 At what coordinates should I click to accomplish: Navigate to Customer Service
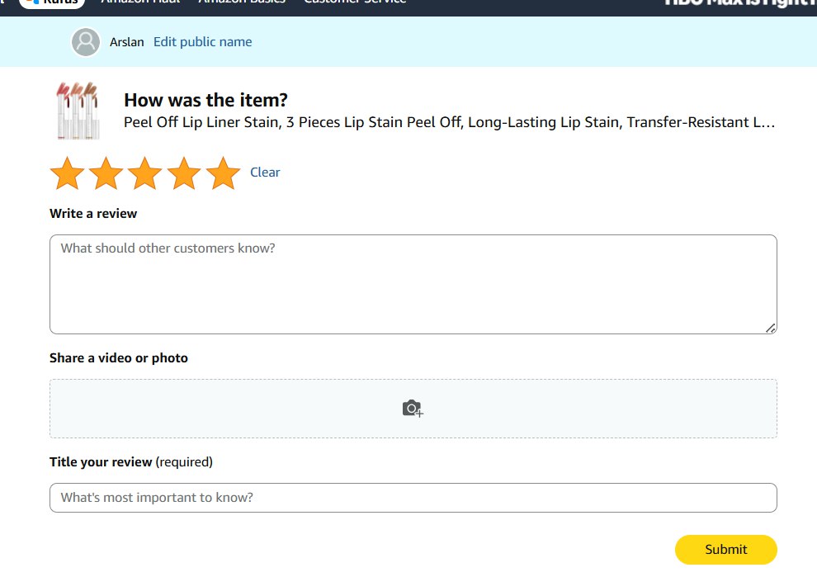(x=355, y=2)
